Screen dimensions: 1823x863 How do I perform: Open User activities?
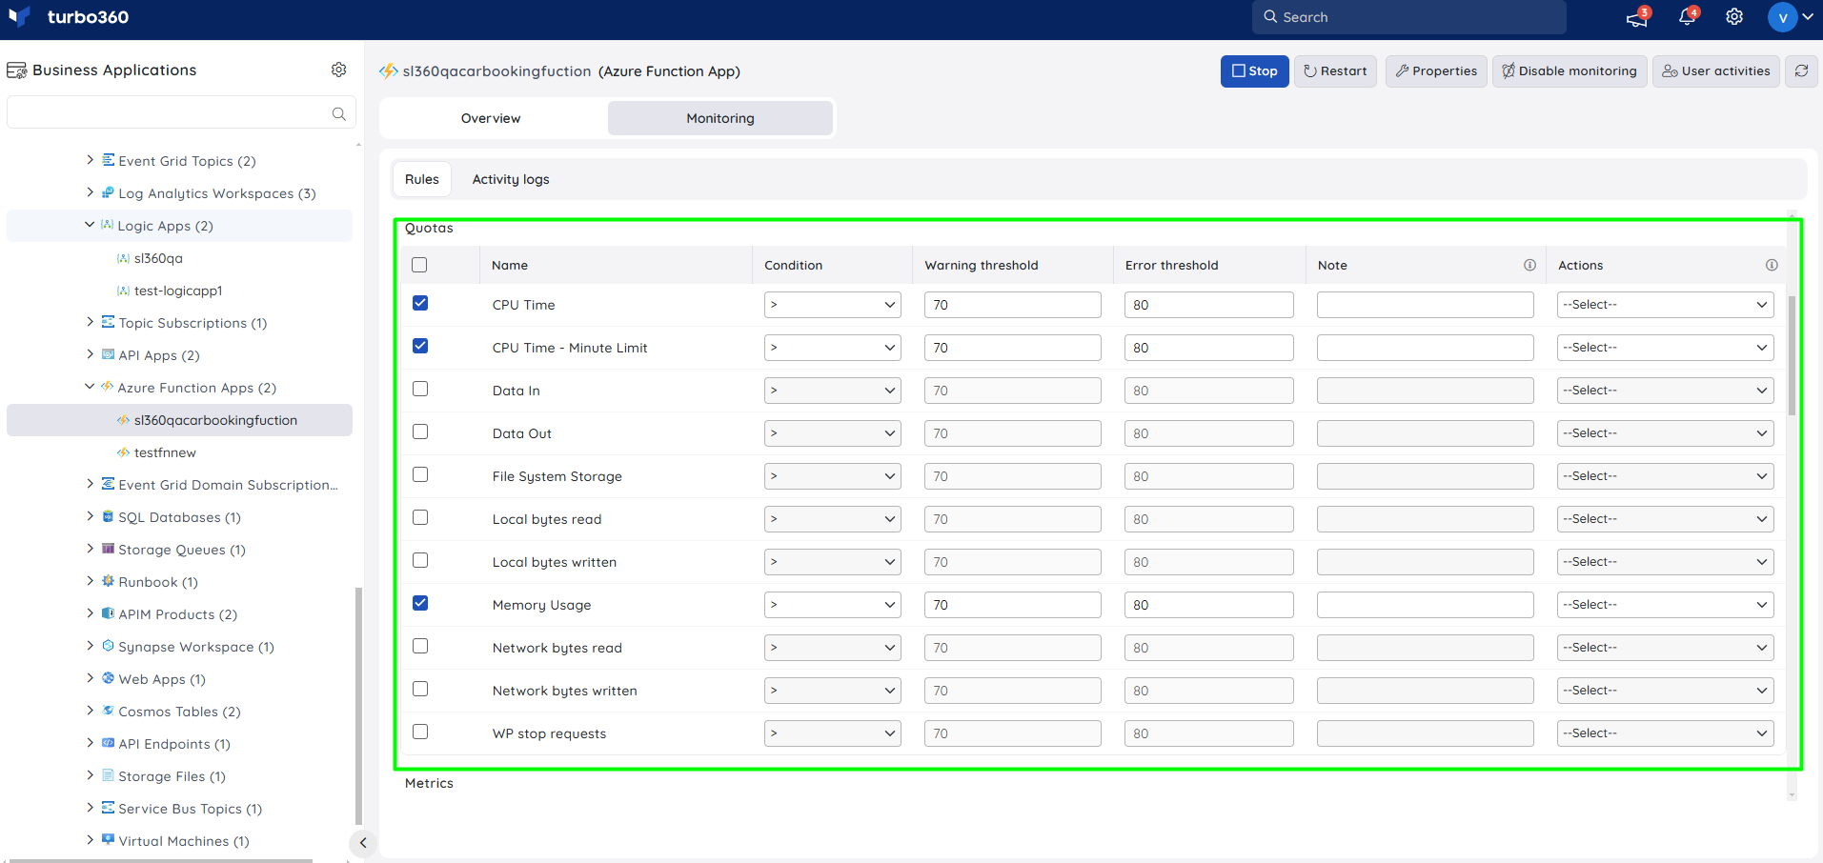1715,70
